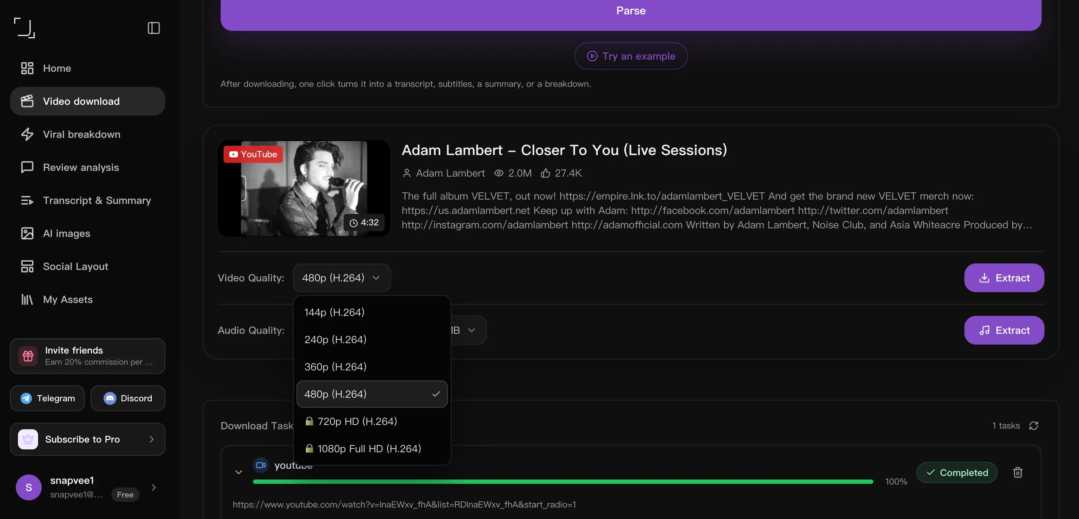This screenshot has width=1079, height=519.
Task: Open the Home page
Action: [88, 68]
